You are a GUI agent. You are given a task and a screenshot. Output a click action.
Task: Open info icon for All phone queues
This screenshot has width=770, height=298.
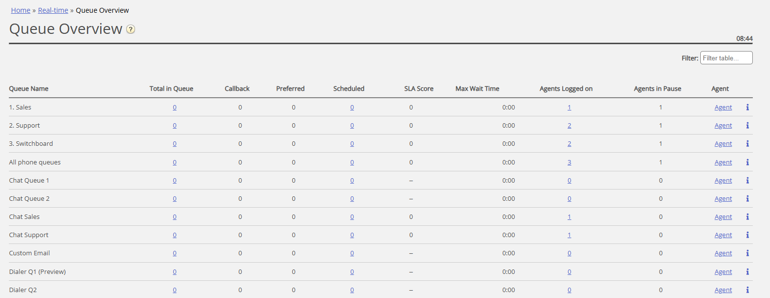pos(747,163)
